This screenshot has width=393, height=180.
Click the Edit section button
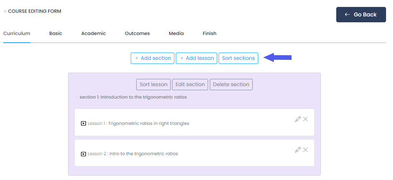(x=190, y=84)
